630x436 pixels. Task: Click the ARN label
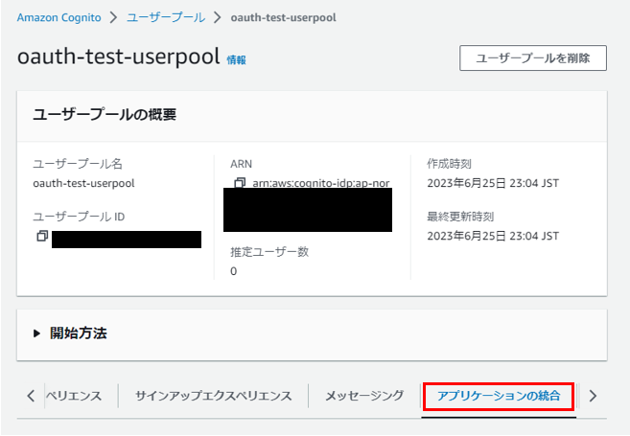point(241,164)
